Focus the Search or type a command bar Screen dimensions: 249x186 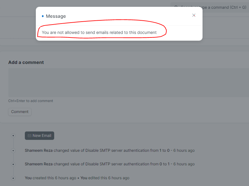click(x=210, y=7)
